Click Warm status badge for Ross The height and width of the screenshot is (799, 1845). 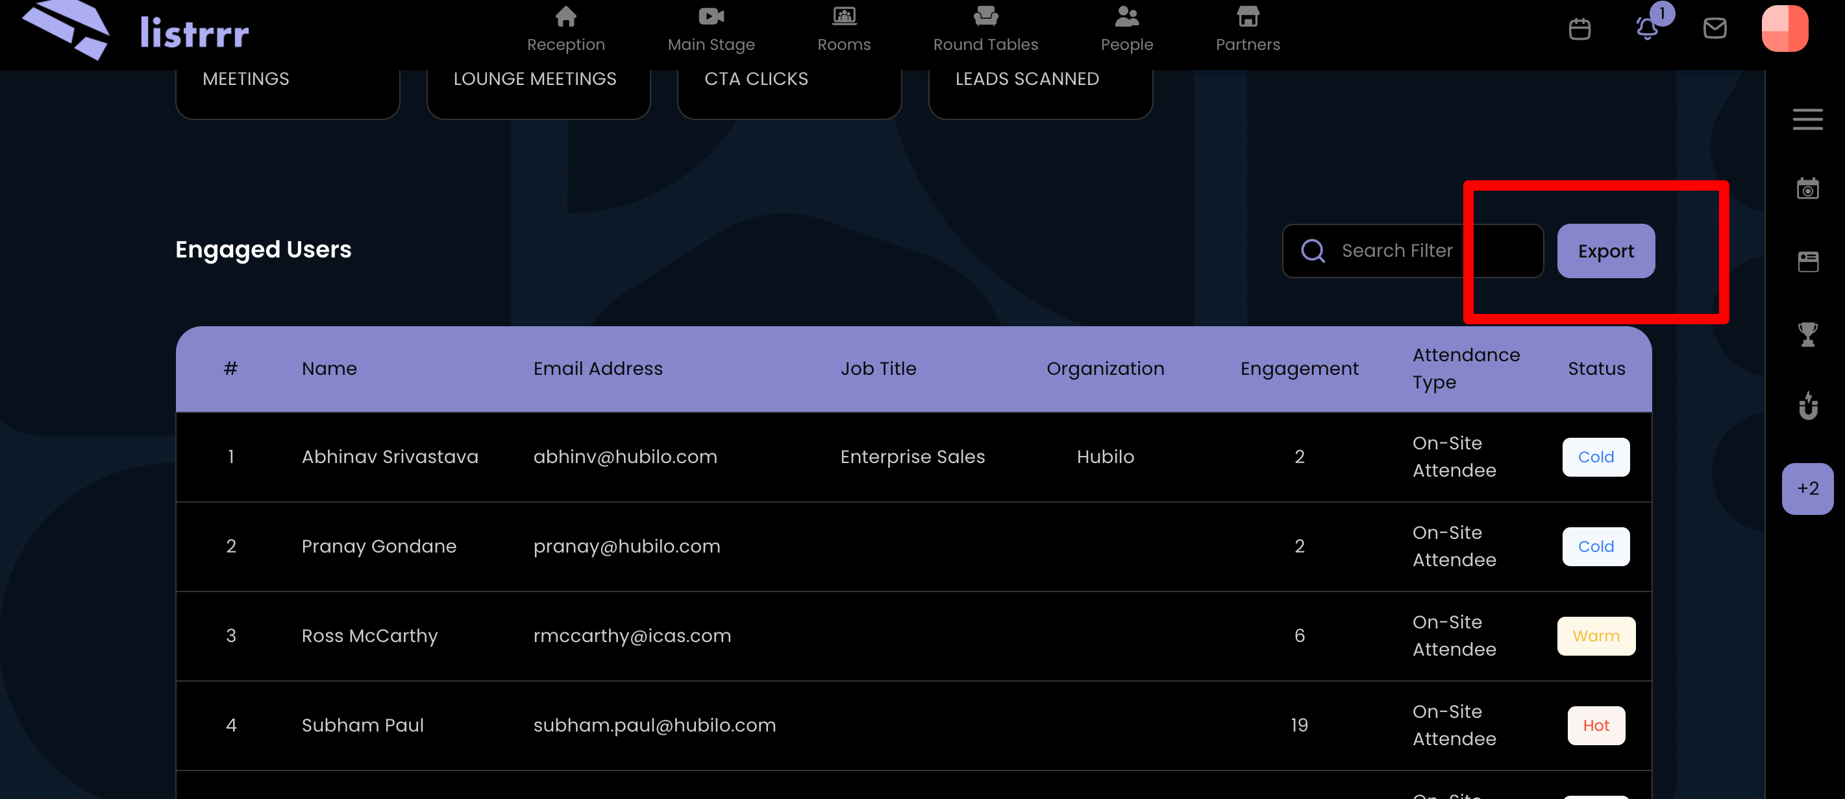pyautogui.click(x=1596, y=636)
